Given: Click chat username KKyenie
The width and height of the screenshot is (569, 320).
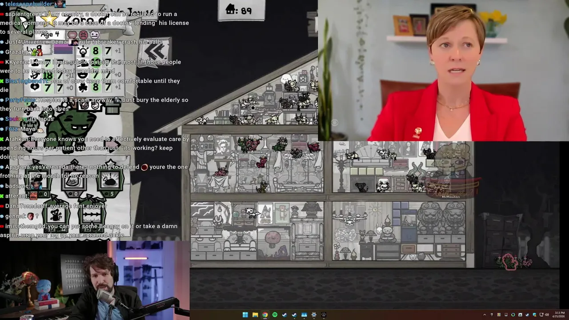Looking at the screenshot, I should click(16, 62).
